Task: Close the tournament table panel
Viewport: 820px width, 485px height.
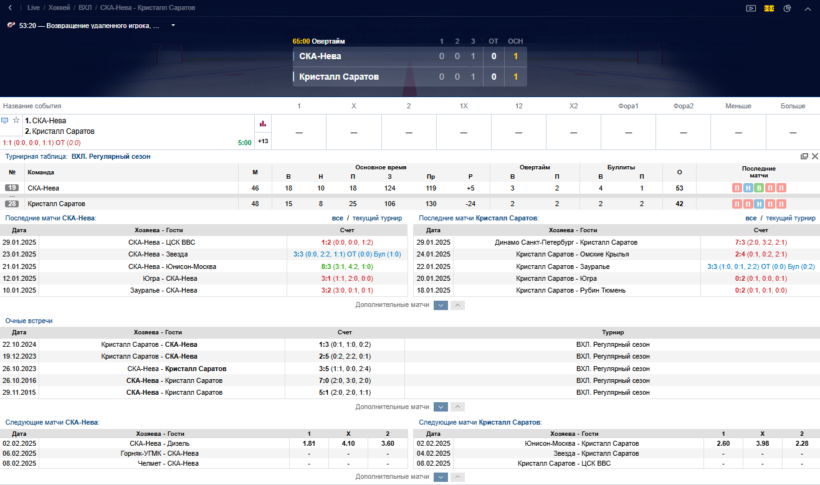Action: pyautogui.click(x=814, y=156)
